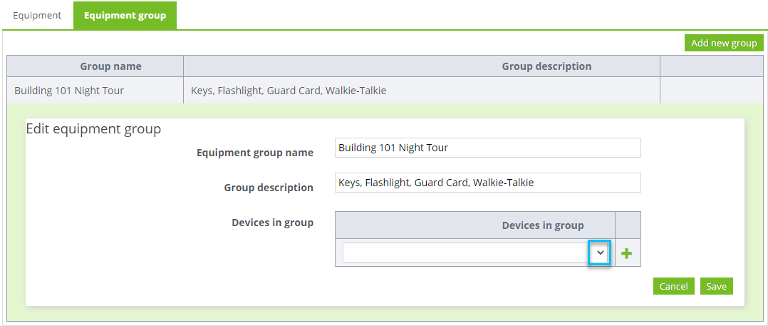Sort by Group description column header
Viewport: 768px width, 326px height.
click(546, 66)
